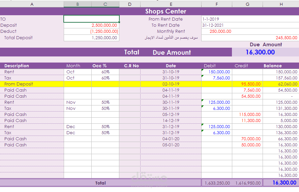Viewport: 299px width, 192px height.
Task: Click the C.R No column heading
Action: tap(131, 66)
